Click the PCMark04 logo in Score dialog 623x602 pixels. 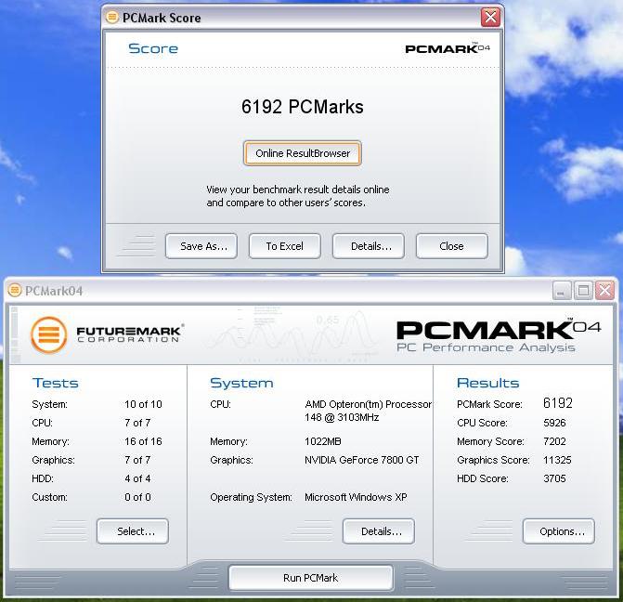pyautogui.click(x=448, y=48)
